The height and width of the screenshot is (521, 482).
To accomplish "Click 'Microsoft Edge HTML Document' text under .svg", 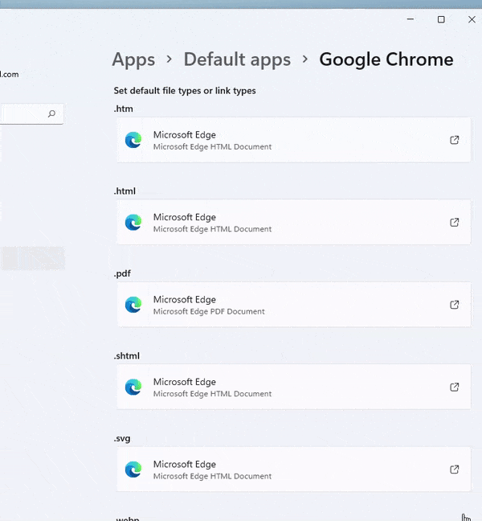I will (212, 477).
